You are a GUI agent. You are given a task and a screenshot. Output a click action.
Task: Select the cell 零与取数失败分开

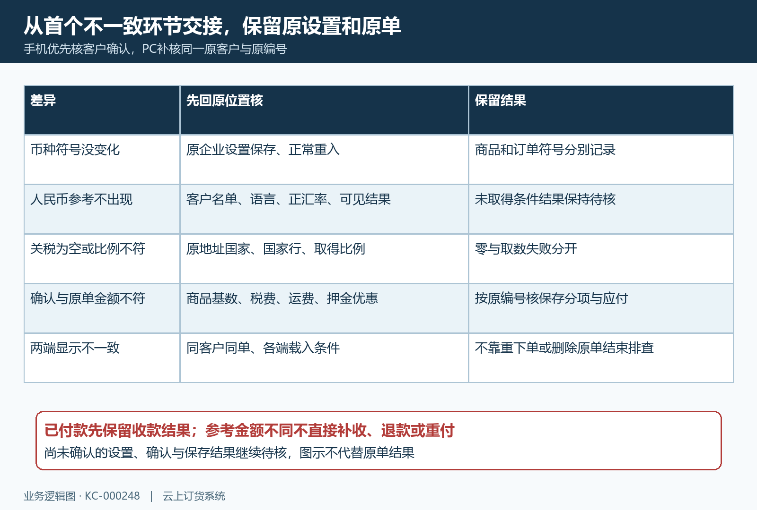click(601, 259)
